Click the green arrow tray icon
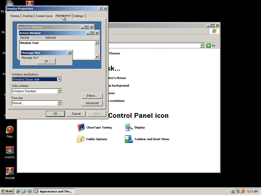This screenshot has width=261, height=195. [x=238, y=191]
